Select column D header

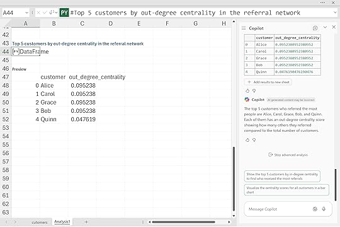click(x=111, y=23)
